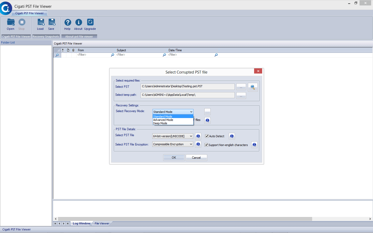Click the horizontal scrollbar in log pane
Screen dimensions: 373x233
point(185,219)
